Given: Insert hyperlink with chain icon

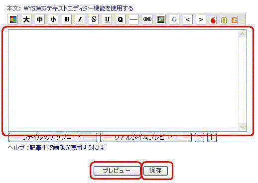Looking at the screenshot, I should (147, 19).
